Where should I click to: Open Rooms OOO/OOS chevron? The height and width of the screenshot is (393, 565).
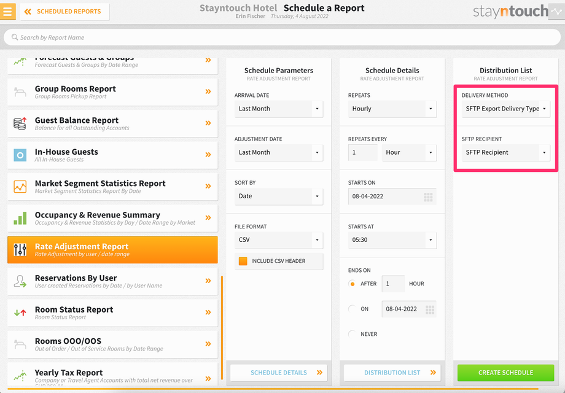point(208,344)
